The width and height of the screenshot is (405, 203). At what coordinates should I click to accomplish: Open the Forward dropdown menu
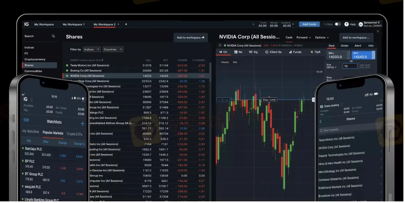[x=303, y=38]
